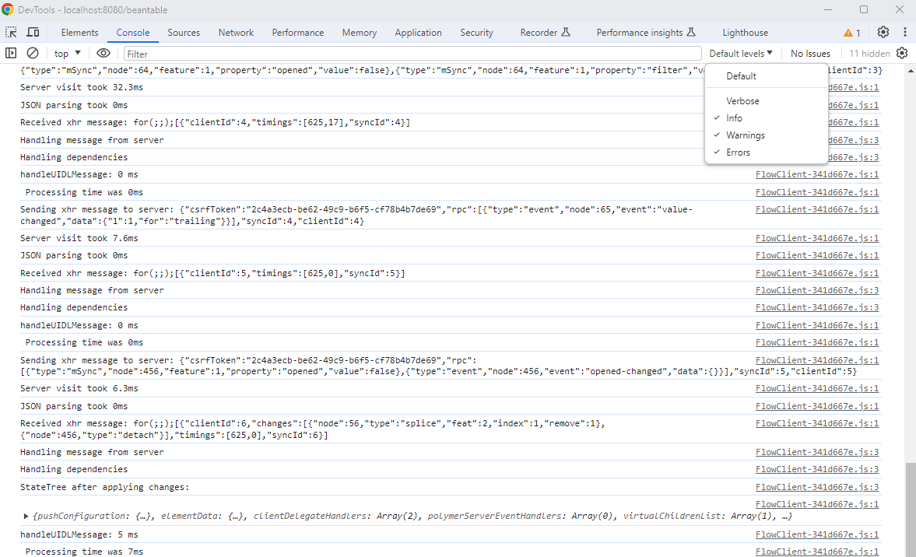916x557 pixels.
Task: Show the console sidebar panel
Action: point(11,54)
